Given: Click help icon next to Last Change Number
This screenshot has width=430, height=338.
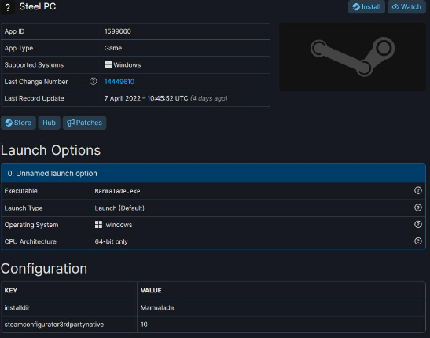Looking at the screenshot, I should [x=94, y=82].
